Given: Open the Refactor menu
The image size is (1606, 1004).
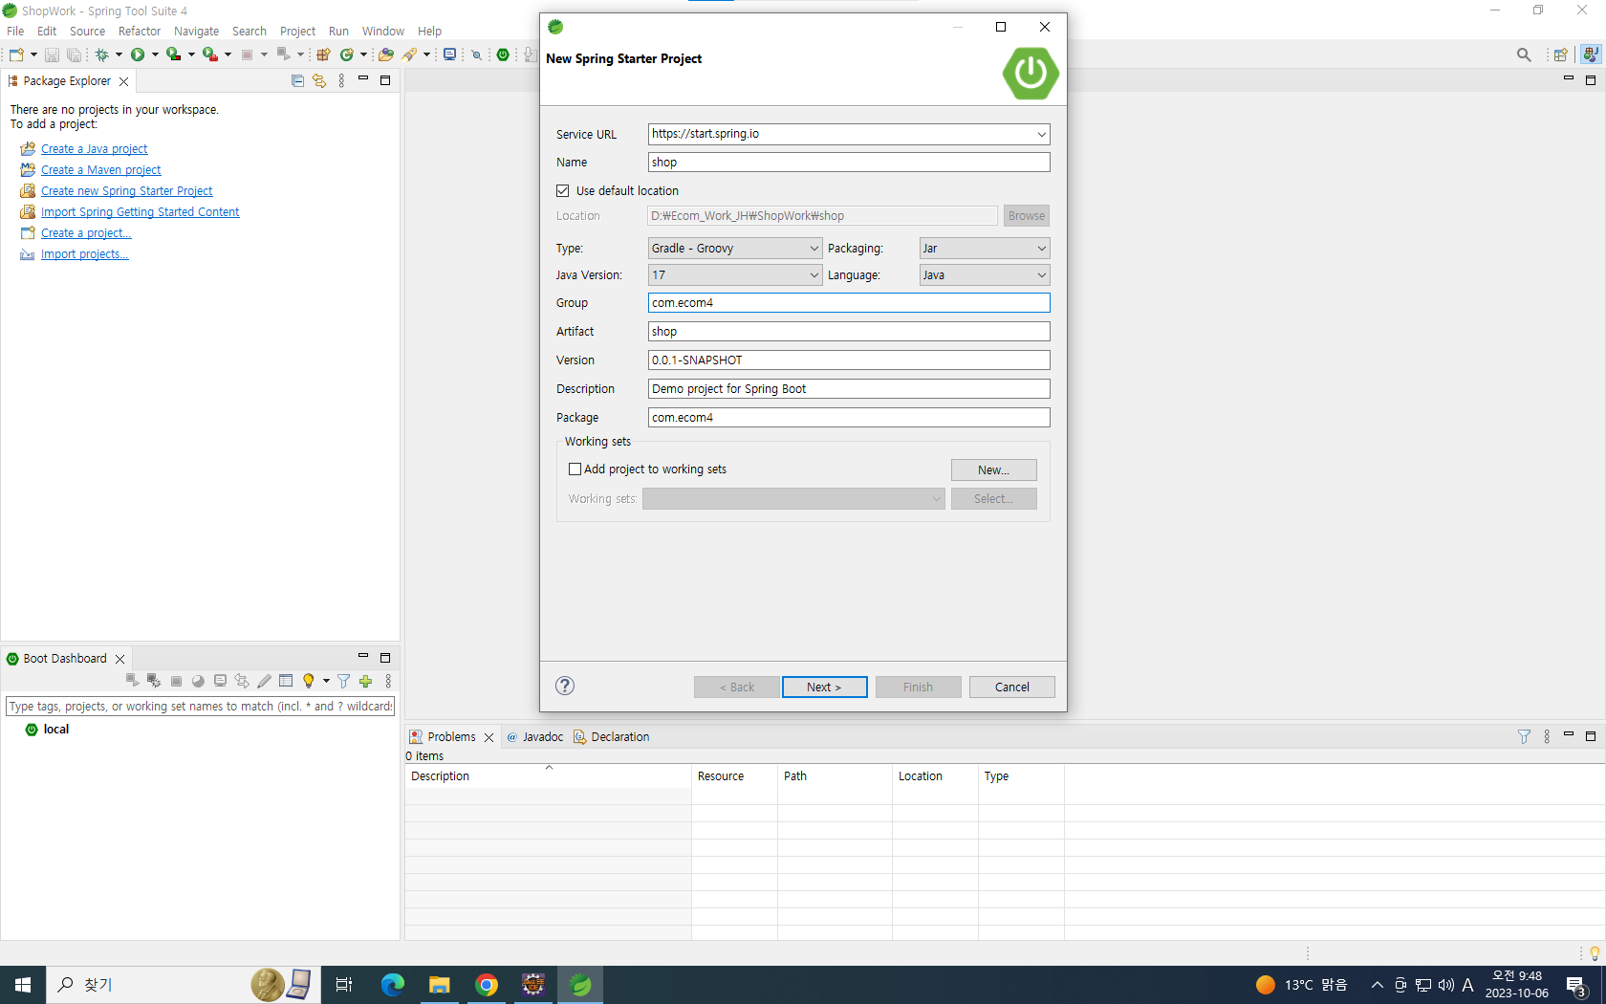Looking at the screenshot, I should coord(140,32).
